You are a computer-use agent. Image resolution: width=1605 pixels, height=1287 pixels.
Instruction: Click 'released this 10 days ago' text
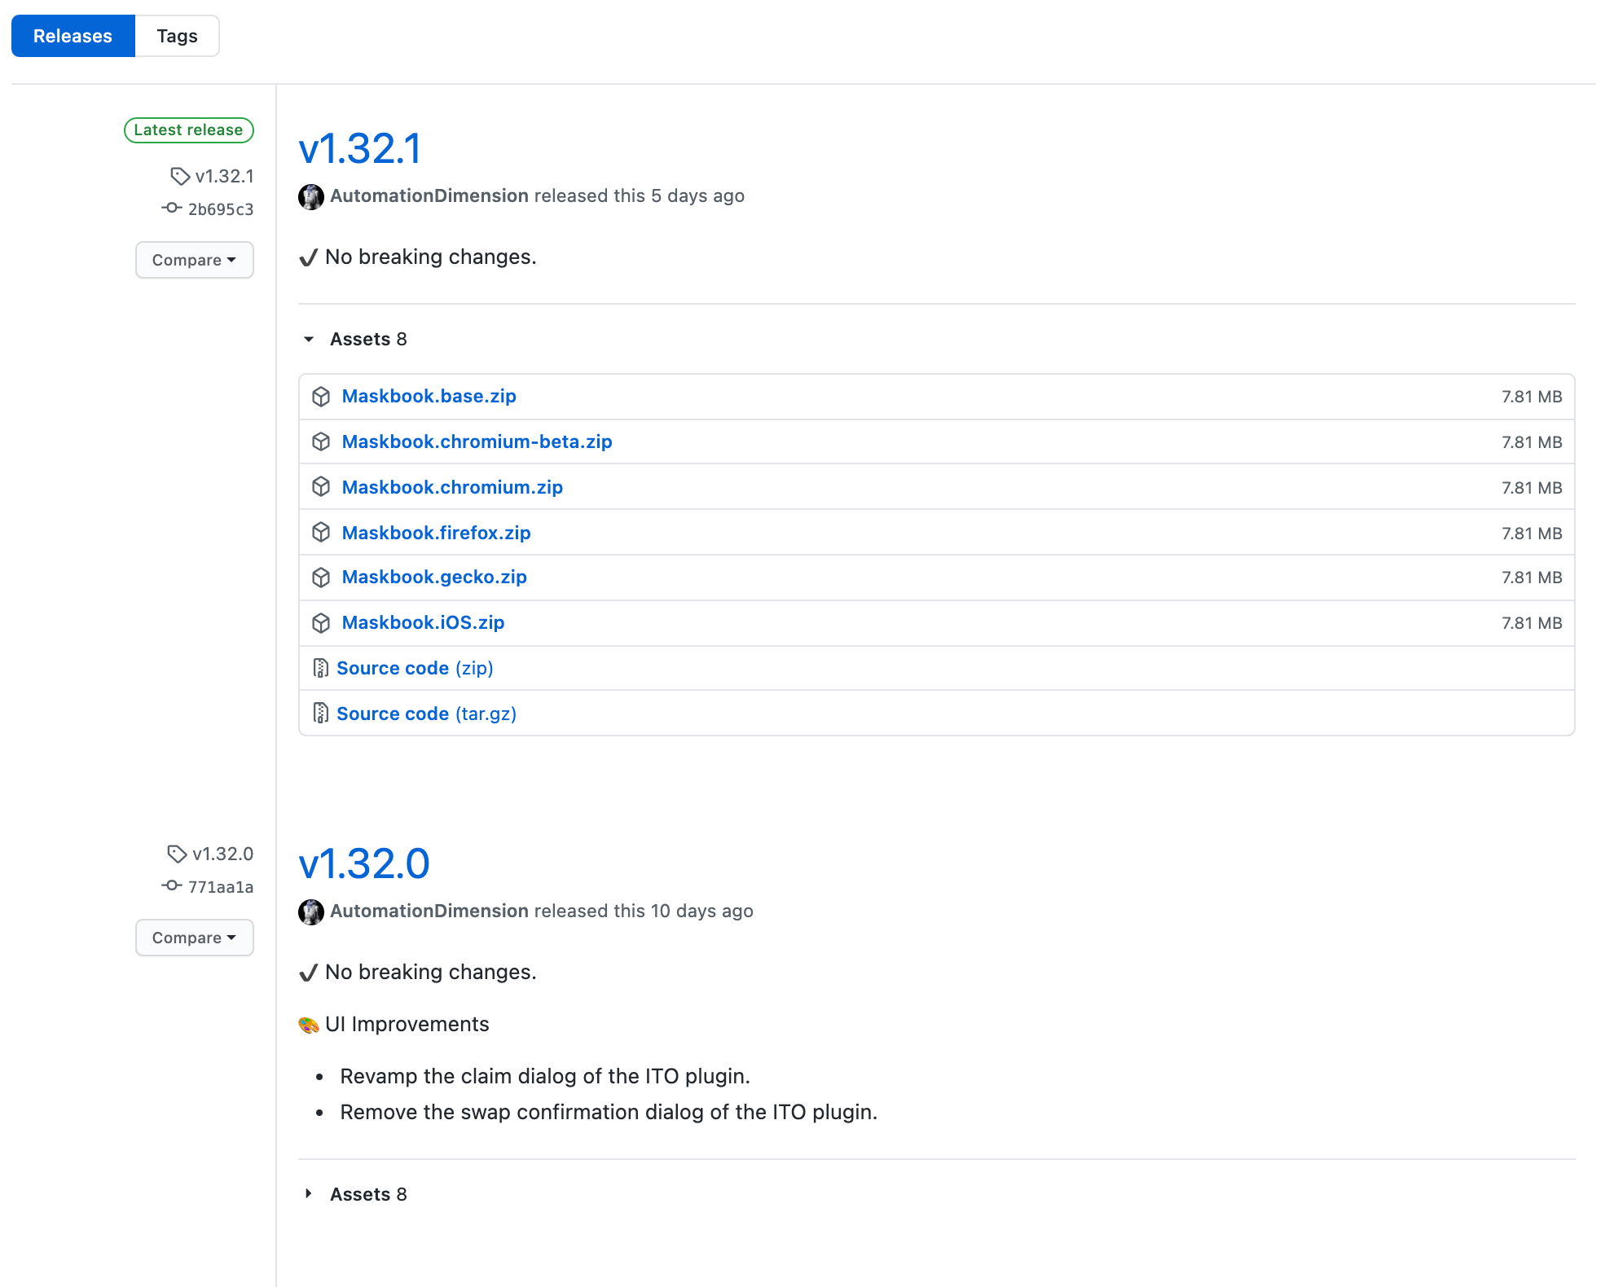pyautogui.click(x=644, y=911)
